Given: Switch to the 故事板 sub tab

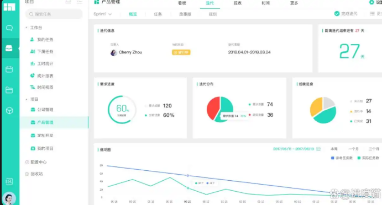Looking at the screenshot, I should point(185,14).
